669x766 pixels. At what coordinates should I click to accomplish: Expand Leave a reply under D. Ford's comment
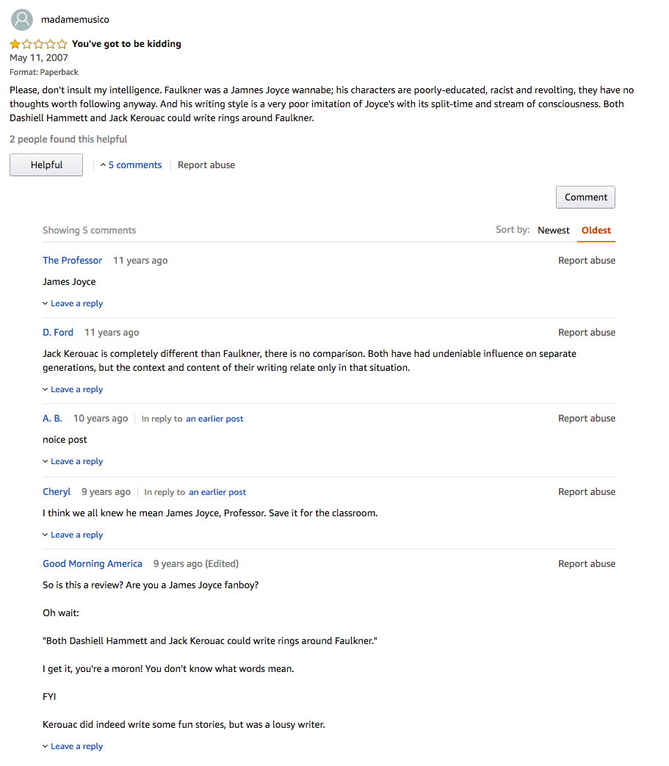(73, 389)
